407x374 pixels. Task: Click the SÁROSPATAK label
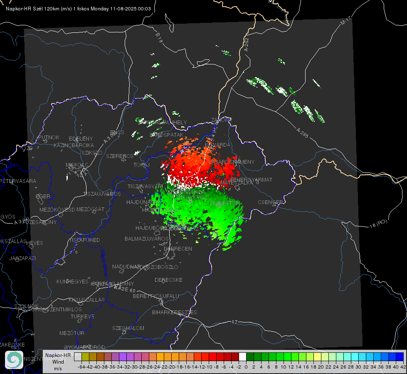tap(166, 135)
